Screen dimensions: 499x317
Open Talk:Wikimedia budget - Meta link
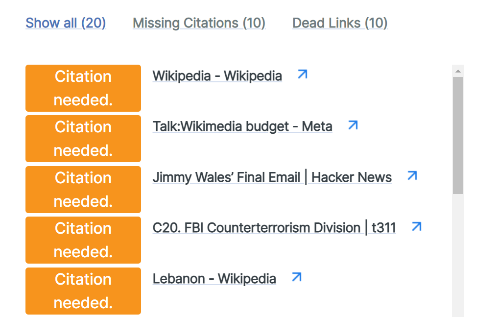point(242,126)
